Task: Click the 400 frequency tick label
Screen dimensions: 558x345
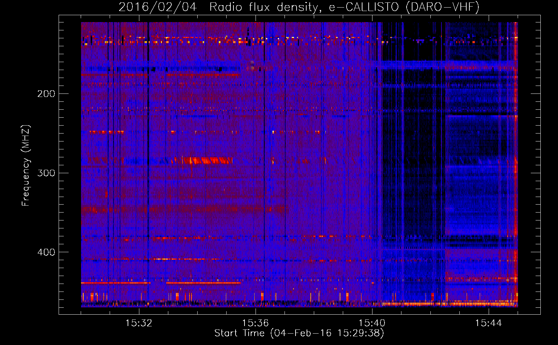Action: pyautogui.click(x=46, y=252)
